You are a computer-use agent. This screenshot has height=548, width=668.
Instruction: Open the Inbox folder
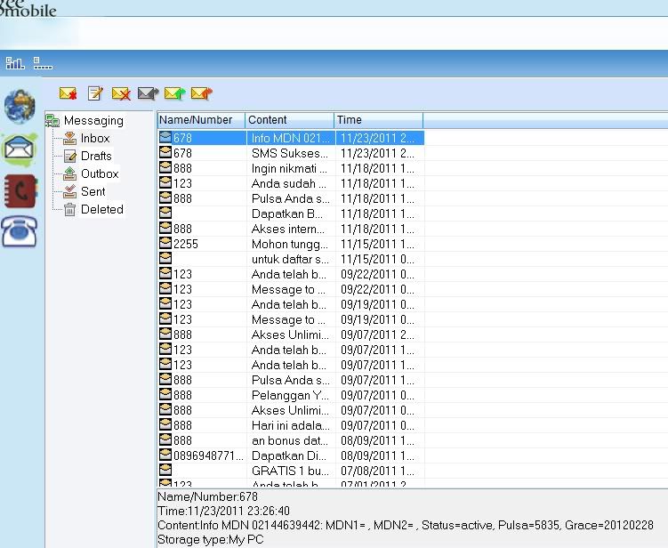click(x=95, y=139)
